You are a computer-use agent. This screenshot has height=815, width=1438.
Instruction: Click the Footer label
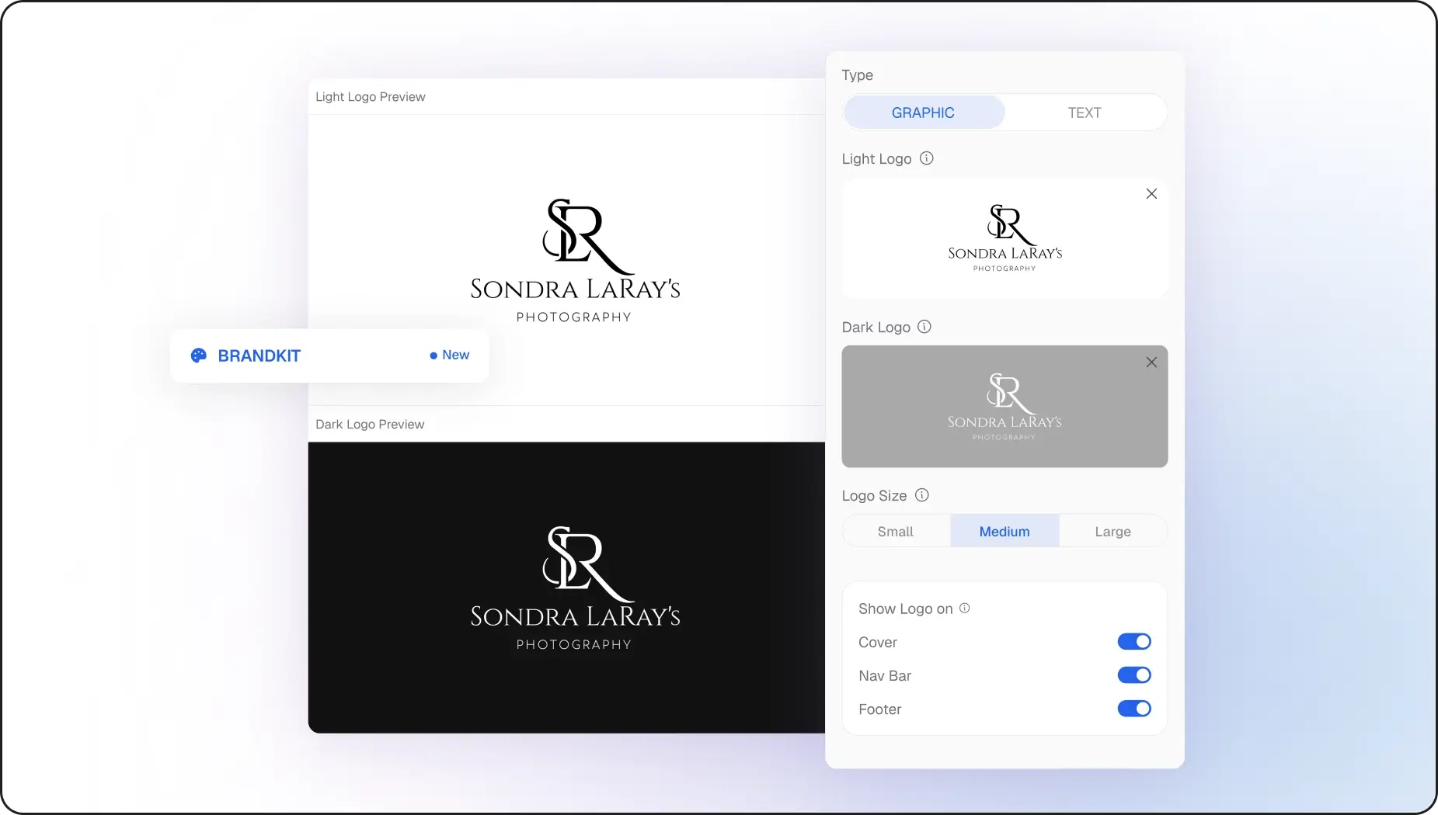880,709
